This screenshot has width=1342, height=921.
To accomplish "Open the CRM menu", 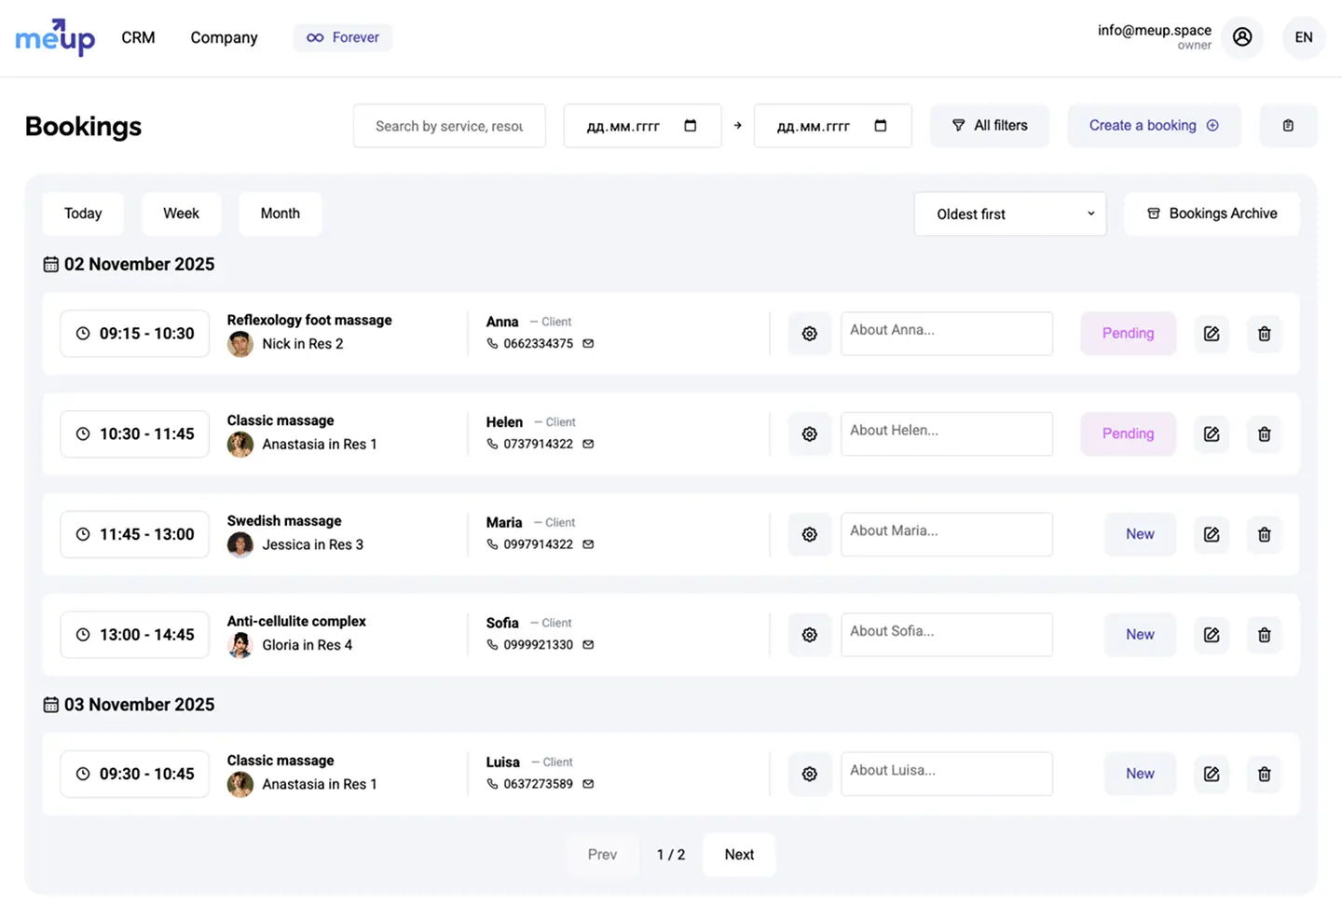I will [138, 37].
